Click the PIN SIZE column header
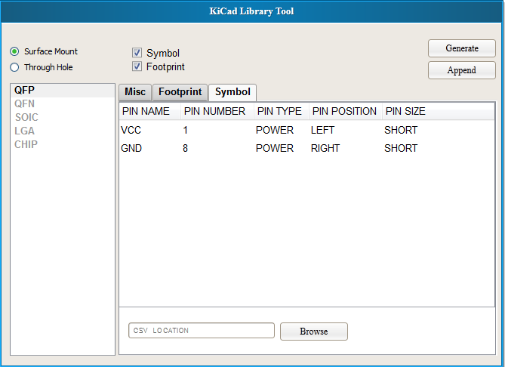The height and width of the screenshot is (367, 505). 438,111
